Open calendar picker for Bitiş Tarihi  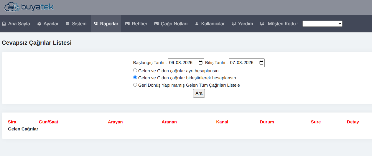click(261, 63)
